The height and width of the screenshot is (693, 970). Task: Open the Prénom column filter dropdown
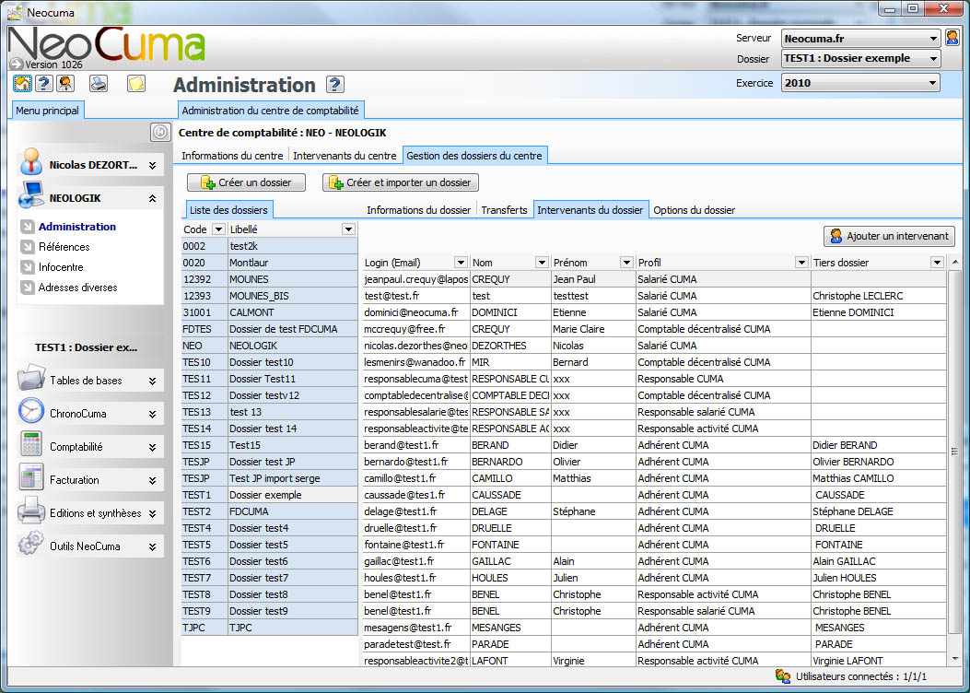[x=626, y=263]
